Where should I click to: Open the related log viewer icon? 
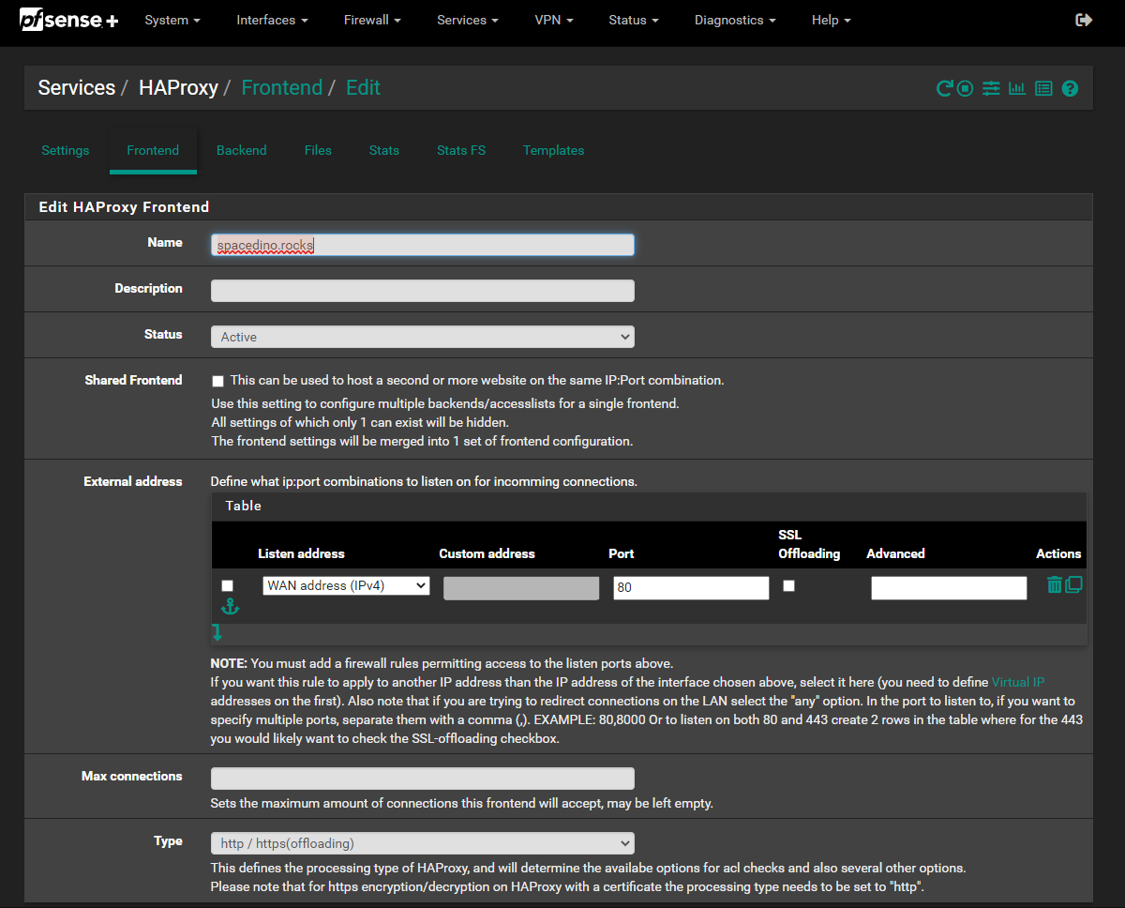1043,87
